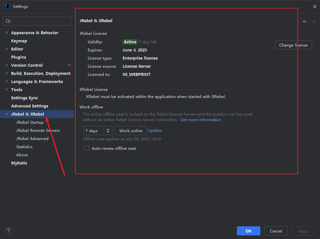320x239 pixels.
Task: Open Mybatis settings page
Action: coord(19,163)
